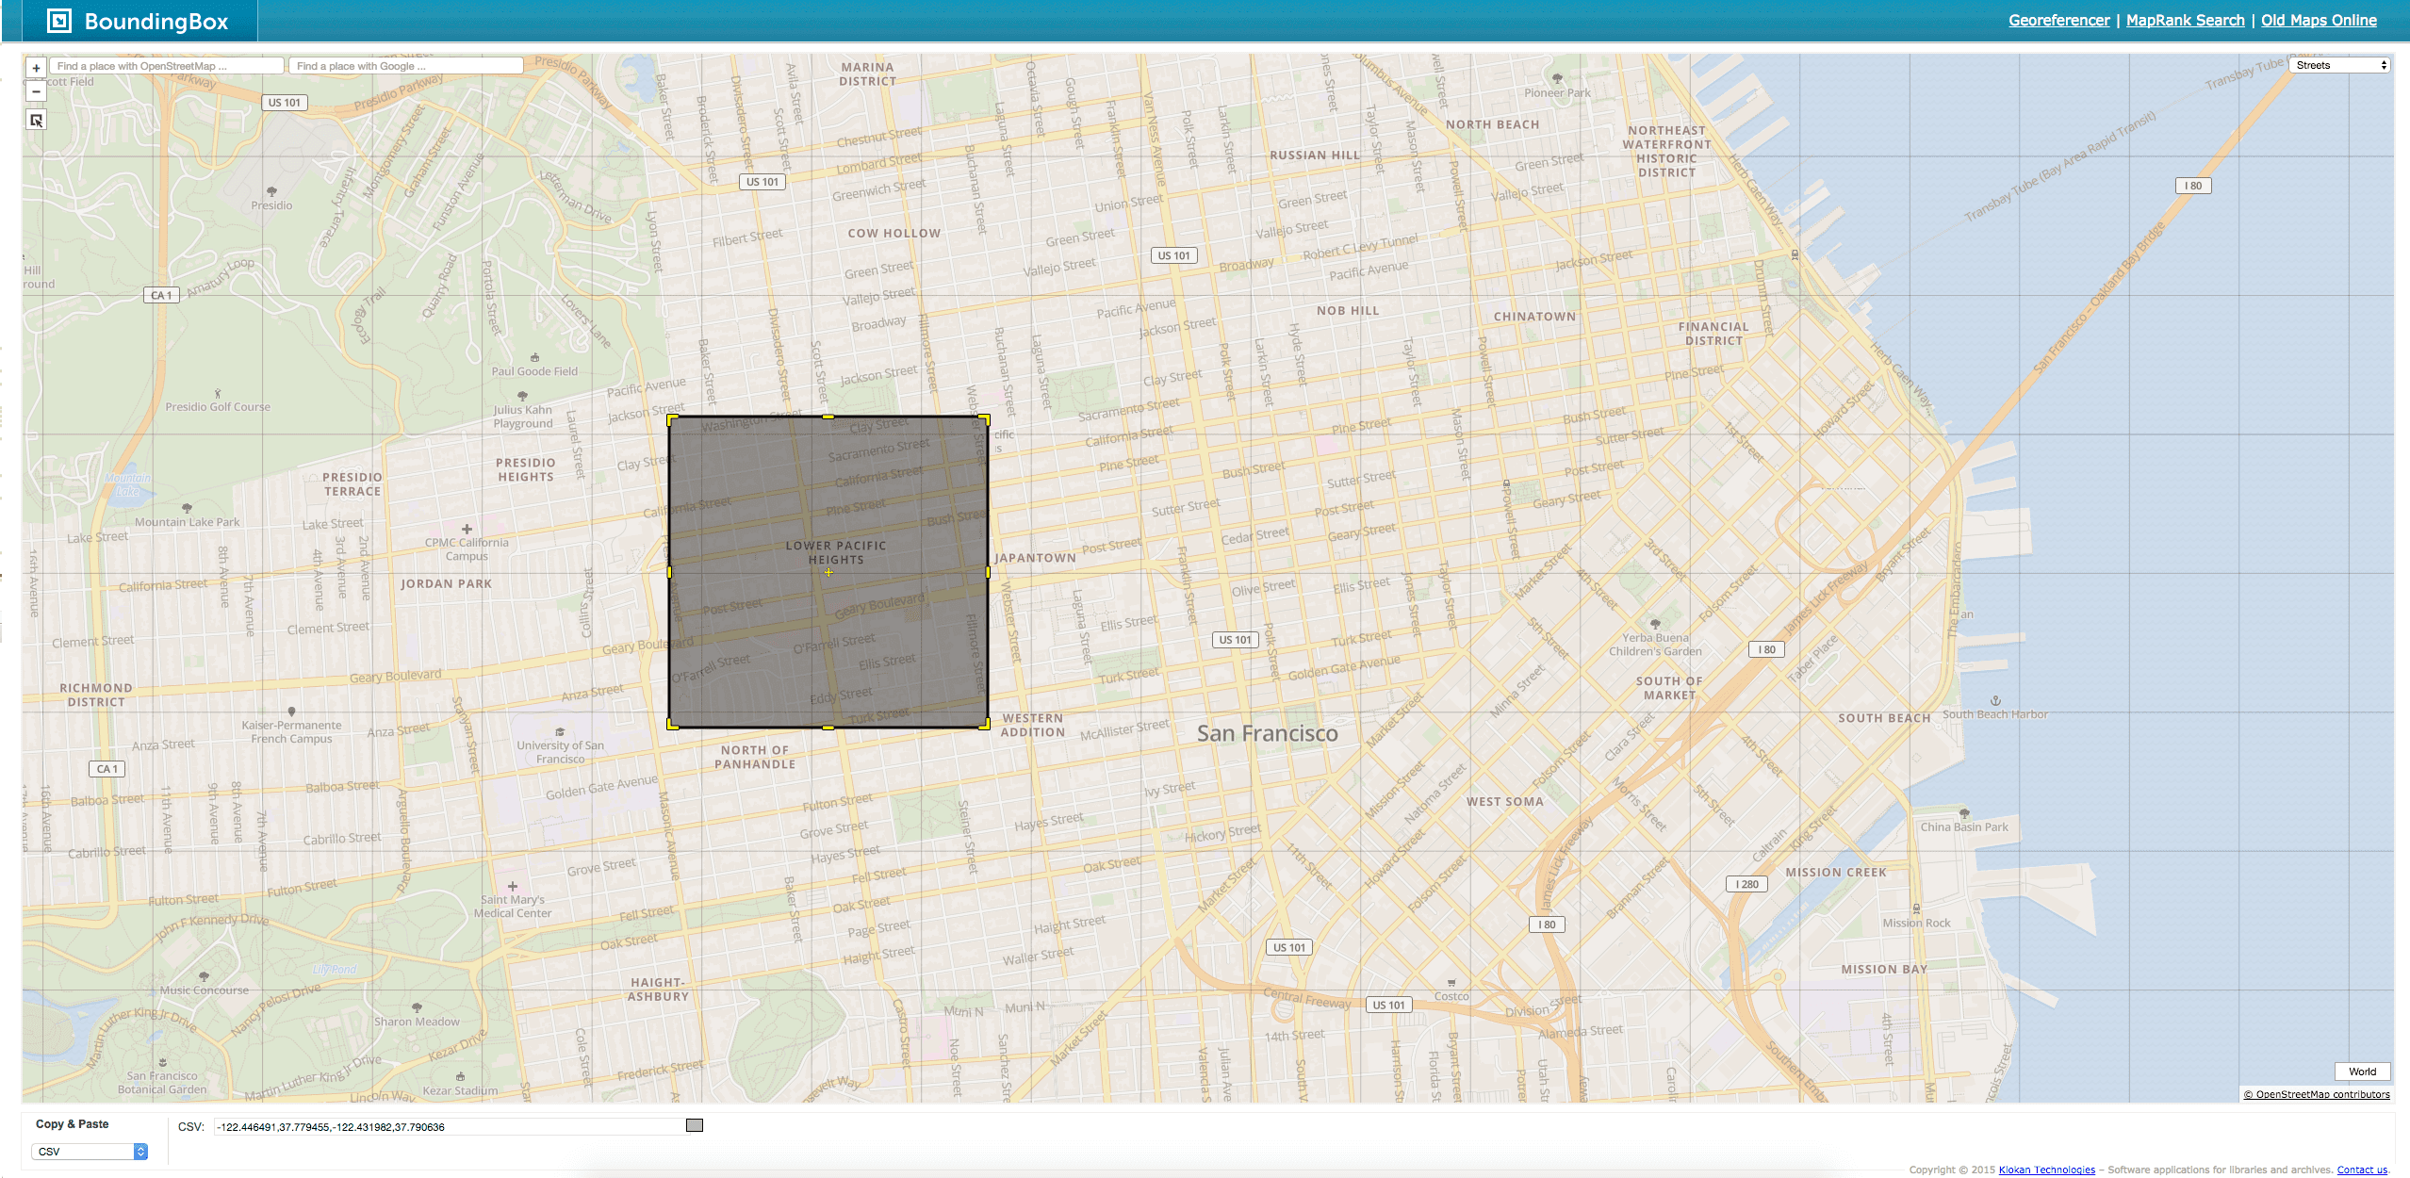Click the World button on the map
2410x1178 pixels.
[2362, 1072]
